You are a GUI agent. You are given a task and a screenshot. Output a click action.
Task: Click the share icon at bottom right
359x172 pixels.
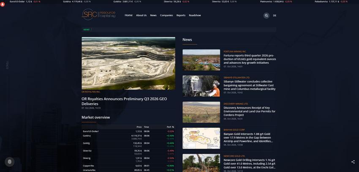click(x=353, y=162)
